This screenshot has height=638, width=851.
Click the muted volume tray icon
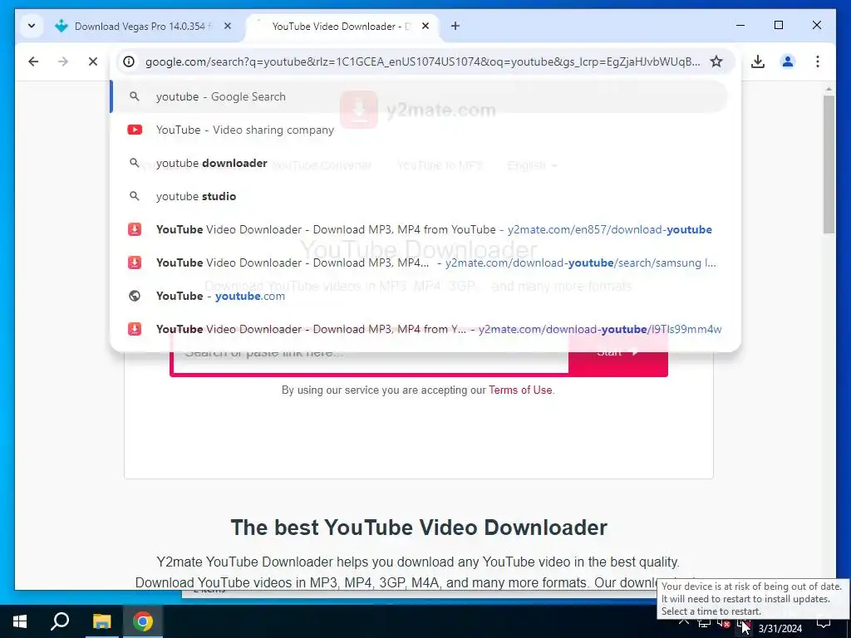[x=724, y=623]
